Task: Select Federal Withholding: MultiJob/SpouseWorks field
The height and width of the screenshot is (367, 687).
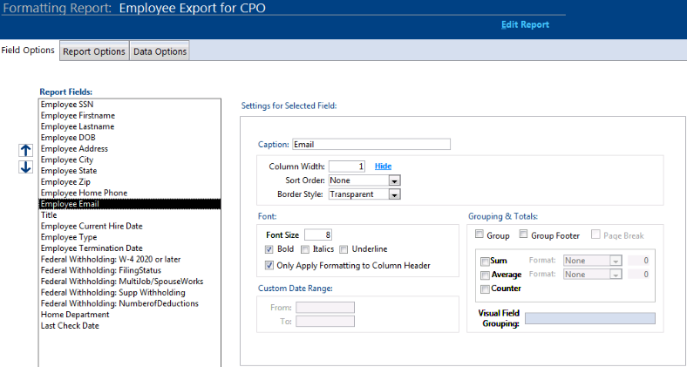Action: [130, 282]
